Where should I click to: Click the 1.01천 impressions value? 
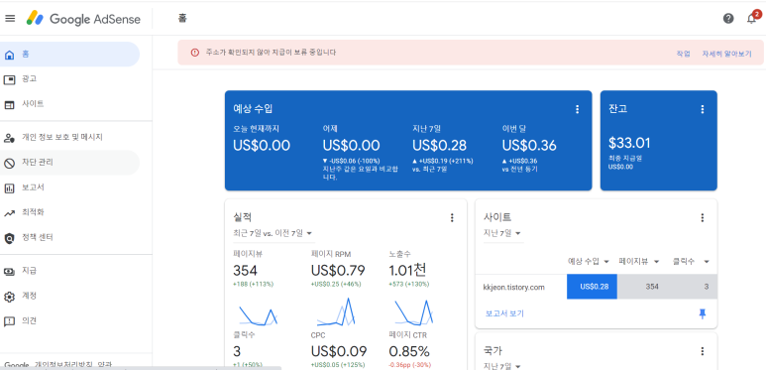click(408, 270)
